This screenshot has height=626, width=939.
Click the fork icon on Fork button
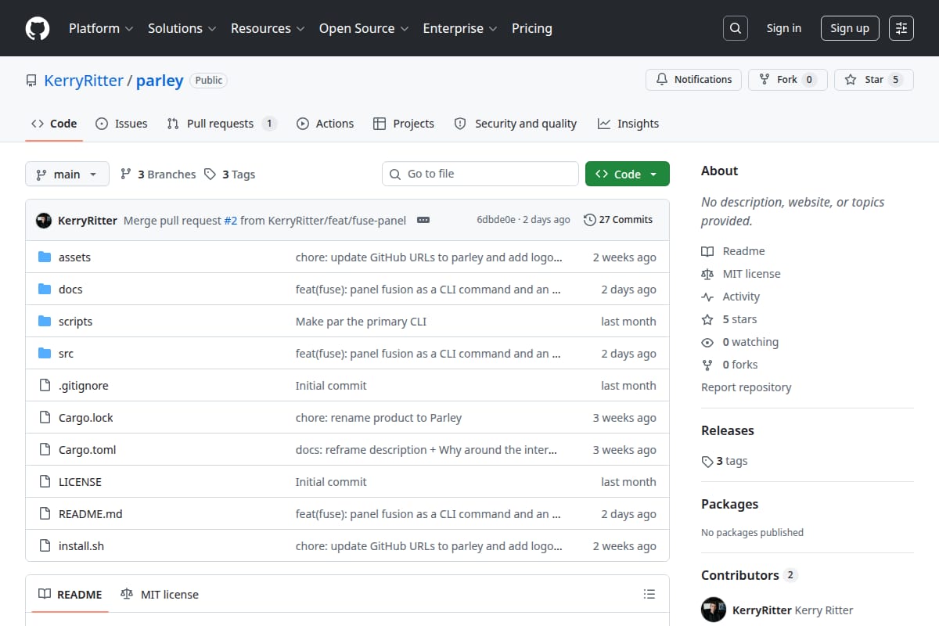[x=765, y=80]
